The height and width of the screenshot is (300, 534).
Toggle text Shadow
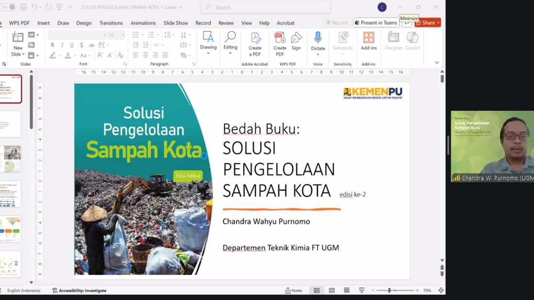(82, 45)
